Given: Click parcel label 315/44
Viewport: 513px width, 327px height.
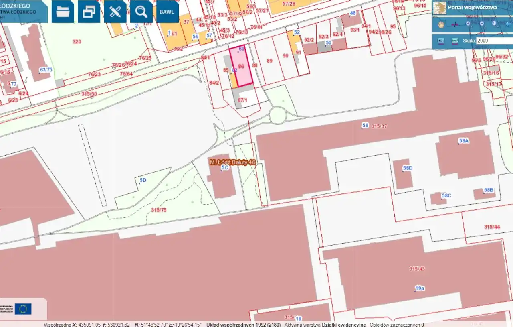Looking at the screenshot, I should click(492, 227).
